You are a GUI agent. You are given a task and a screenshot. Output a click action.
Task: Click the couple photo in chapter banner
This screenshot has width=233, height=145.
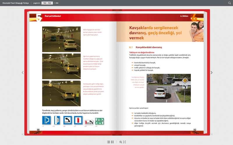tap(196, 31)
